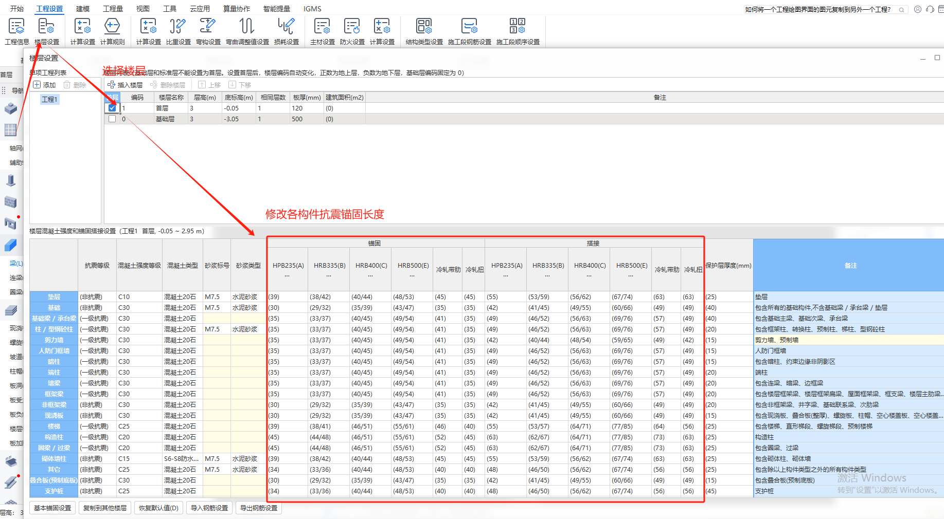This screenshot has height=519, width=944.
Task: Click the slab icon above 现浇 in sidebar
Action: pos(10,310)
